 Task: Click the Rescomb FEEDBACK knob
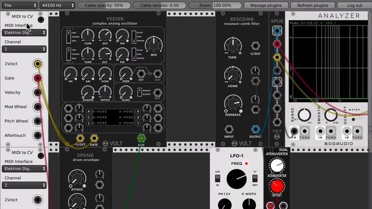[x=233, y=103]
